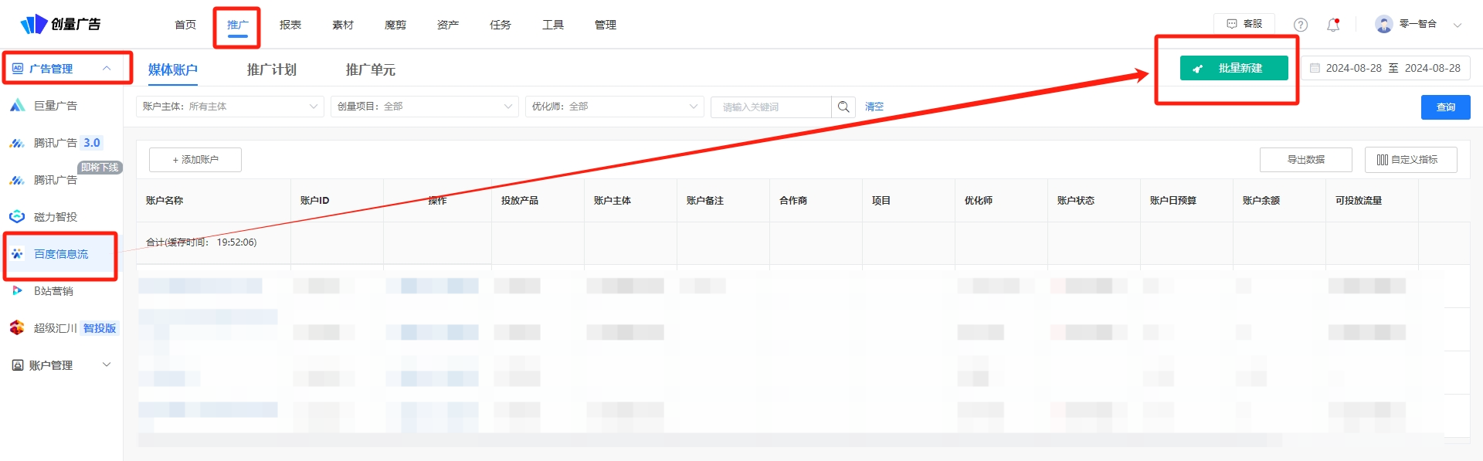Open 腾讯广告 3.0 in sidebar
The height and width of the screenshot is (461, 1483).
pyautogui.click(x=66, y=143)
